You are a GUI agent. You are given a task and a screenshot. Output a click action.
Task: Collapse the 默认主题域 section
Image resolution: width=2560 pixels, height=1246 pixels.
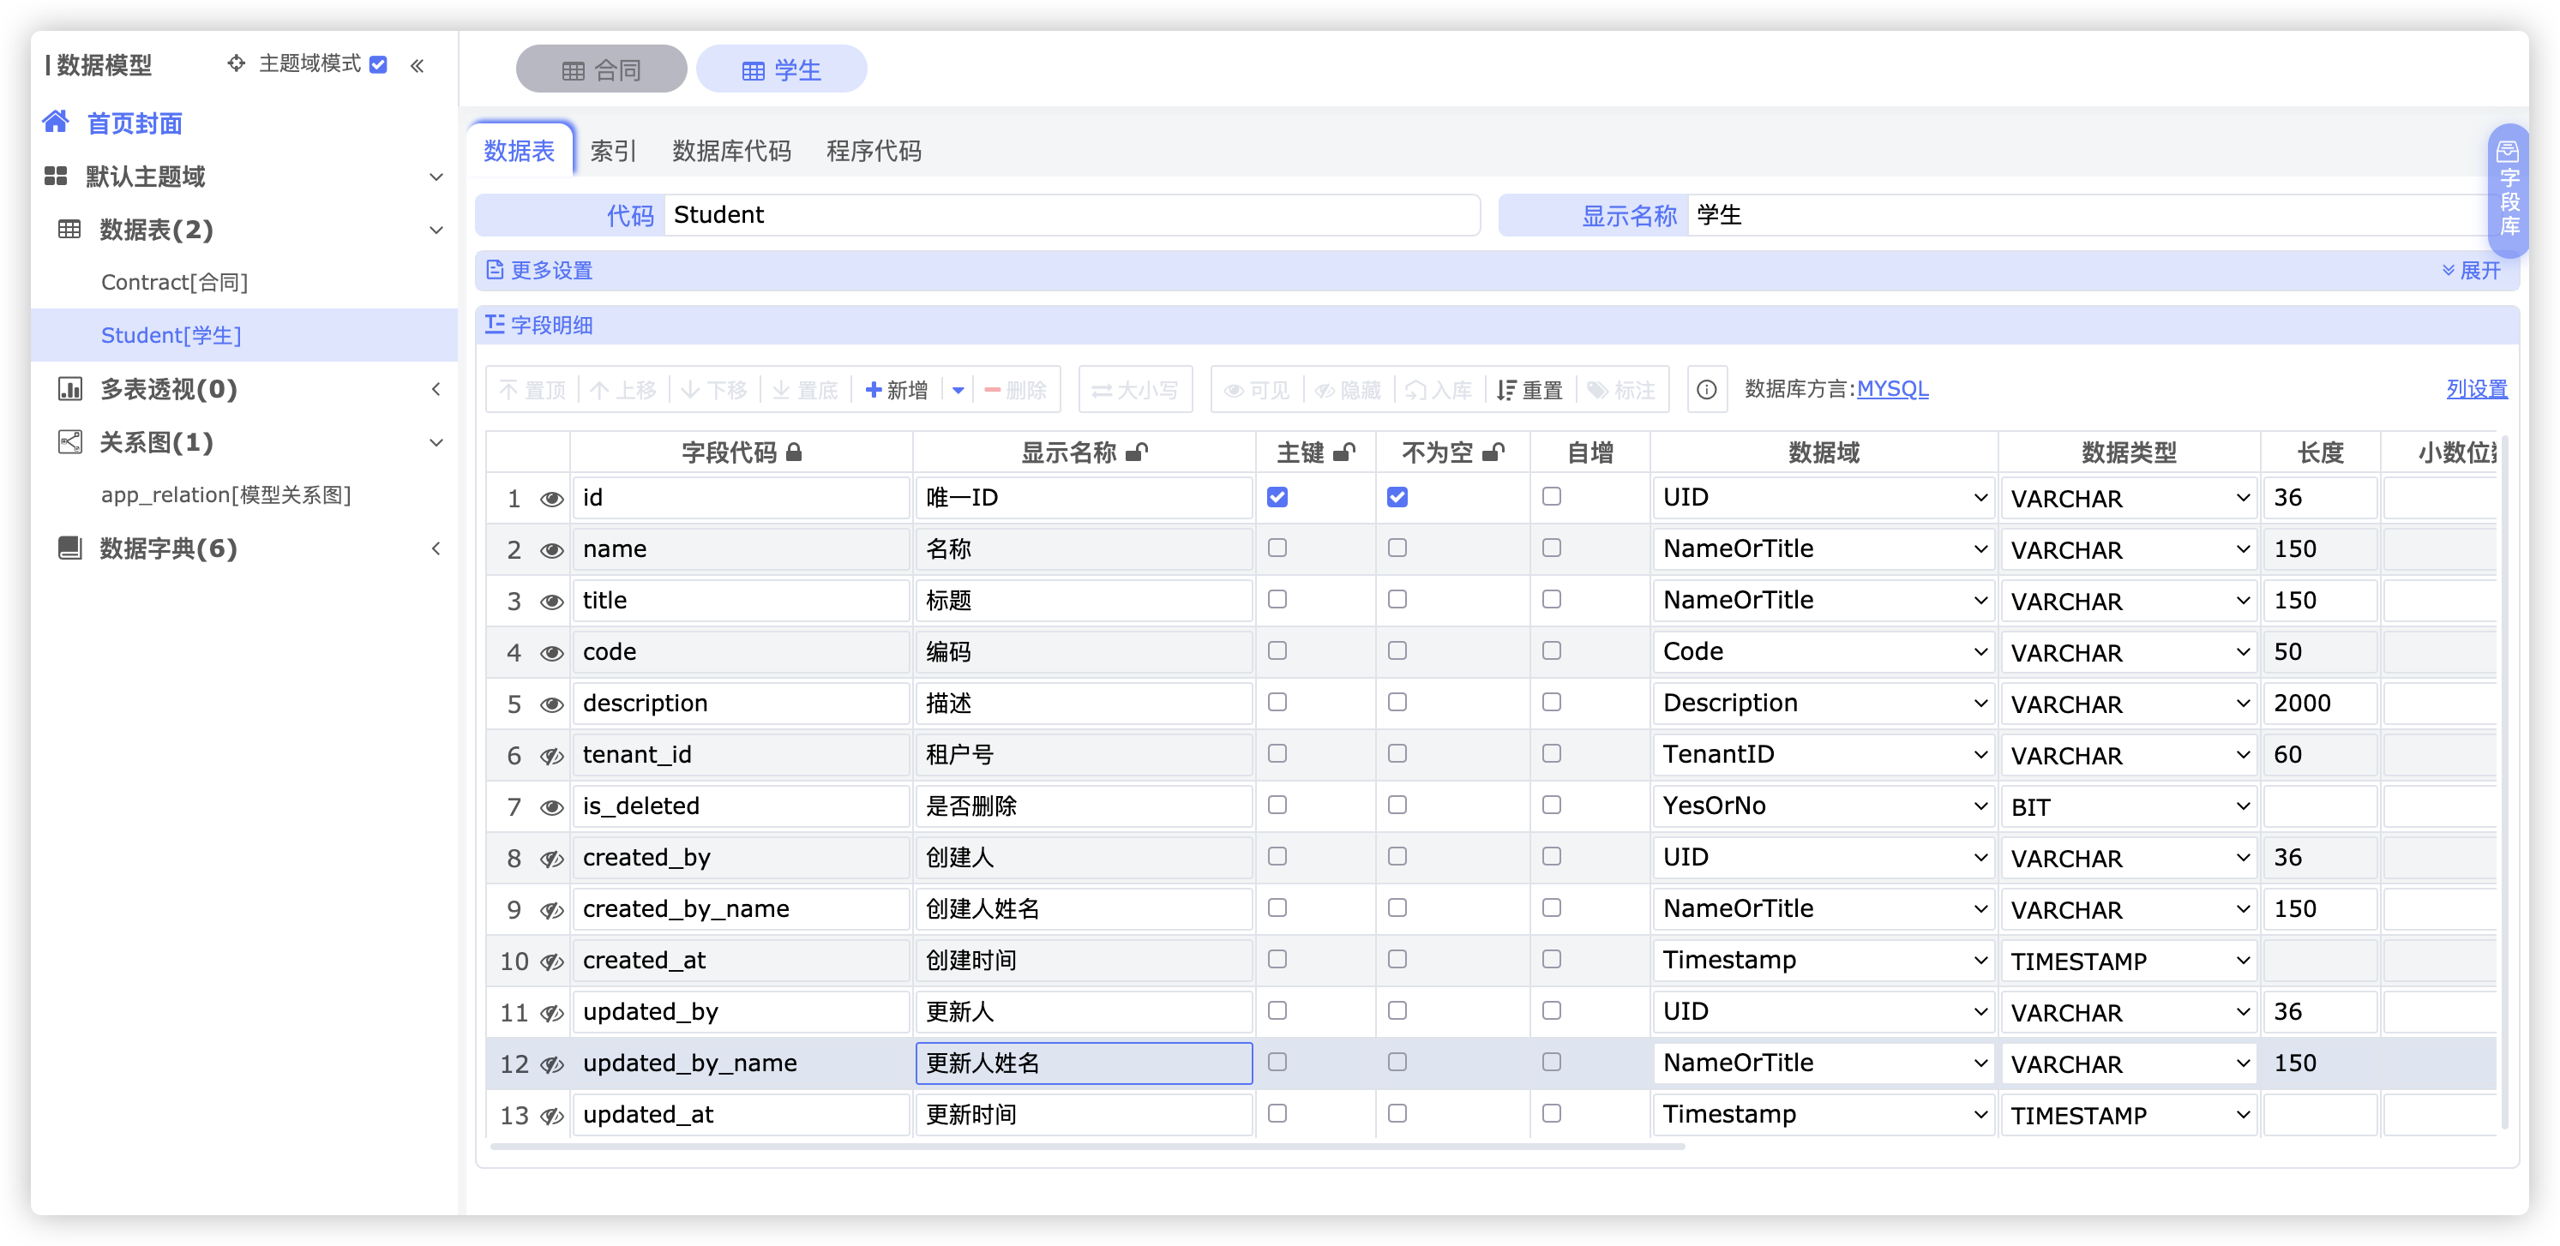(x=437, y=176)
